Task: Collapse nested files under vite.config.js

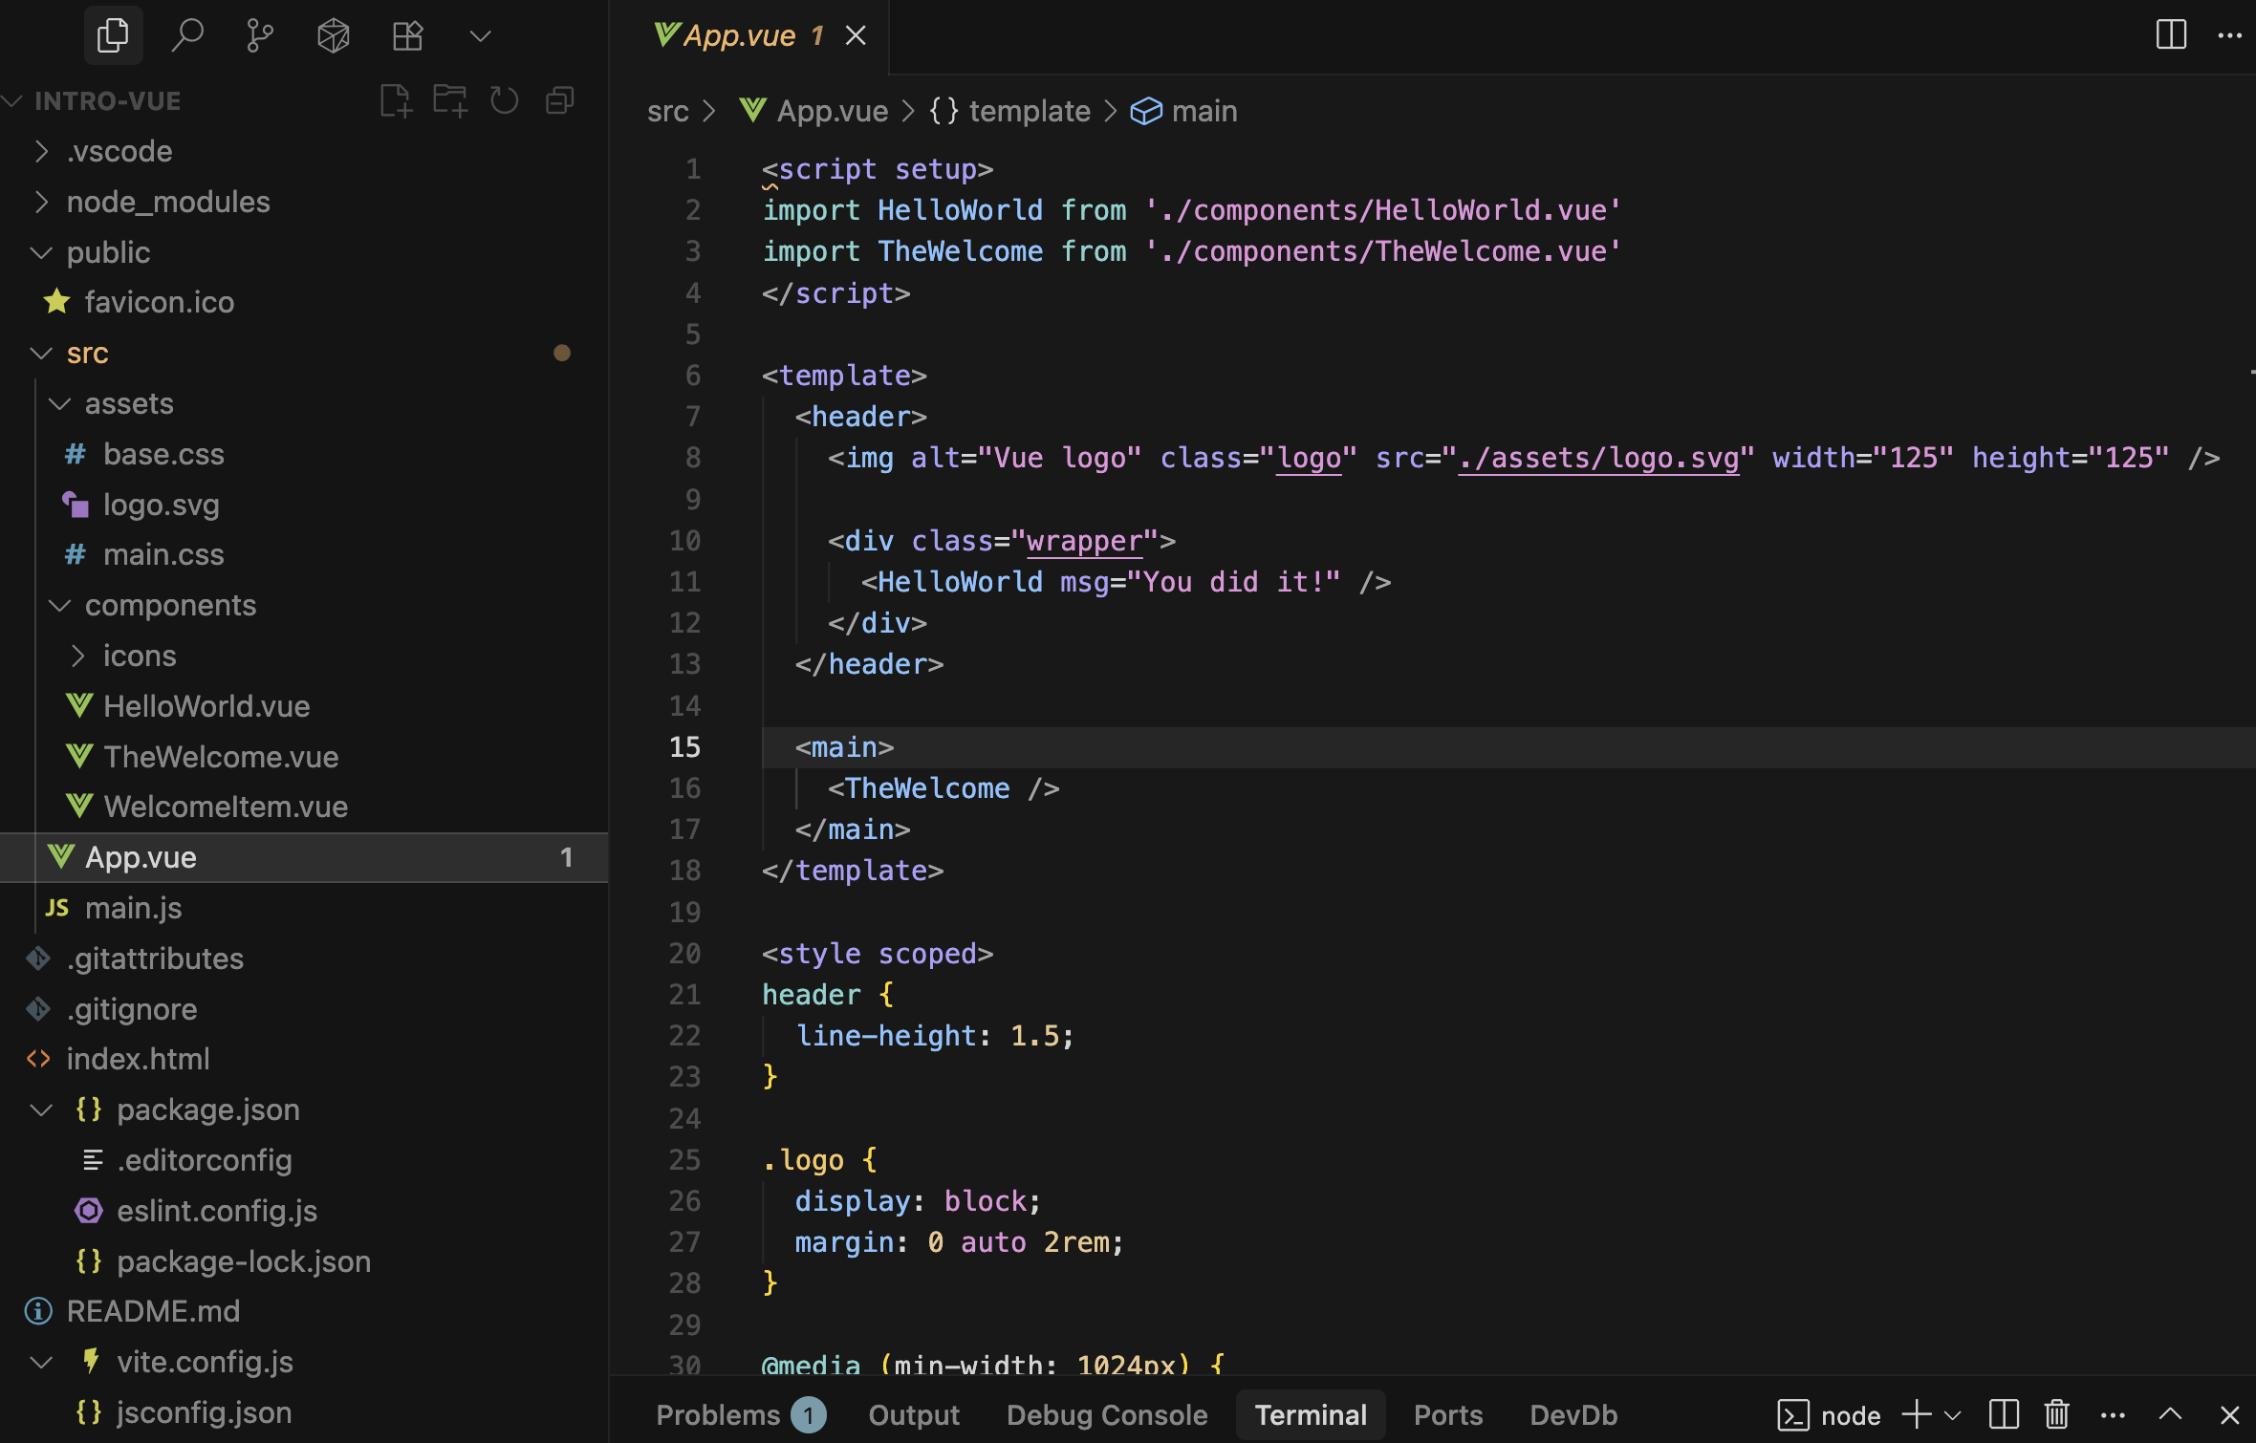Action: point(41,1362)
